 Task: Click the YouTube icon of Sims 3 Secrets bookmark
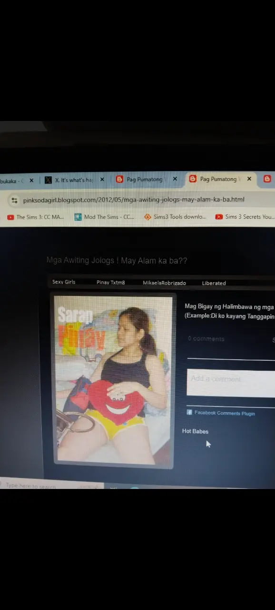[x=219, y=217]
